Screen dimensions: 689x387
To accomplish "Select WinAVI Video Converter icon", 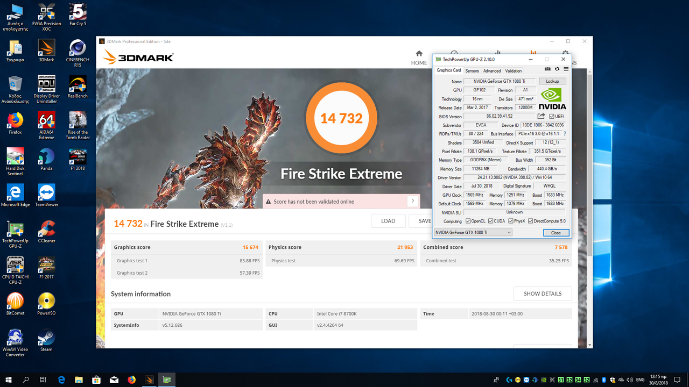I will (x=15, y=343).
